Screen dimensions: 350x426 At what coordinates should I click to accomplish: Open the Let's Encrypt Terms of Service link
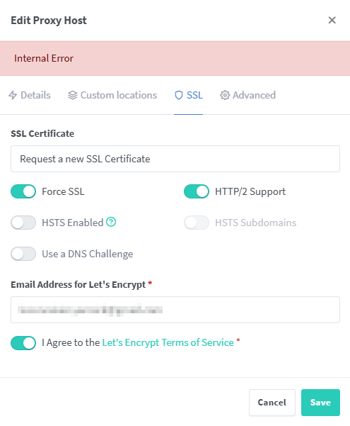click(x=168, y=342)
